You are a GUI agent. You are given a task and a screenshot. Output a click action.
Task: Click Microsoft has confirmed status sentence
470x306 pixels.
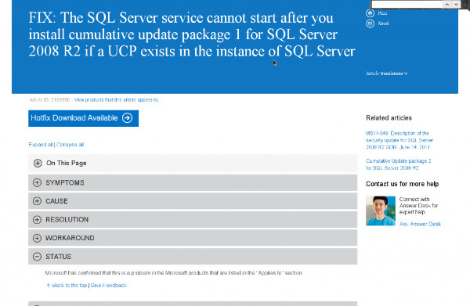[x=174, y=273]
